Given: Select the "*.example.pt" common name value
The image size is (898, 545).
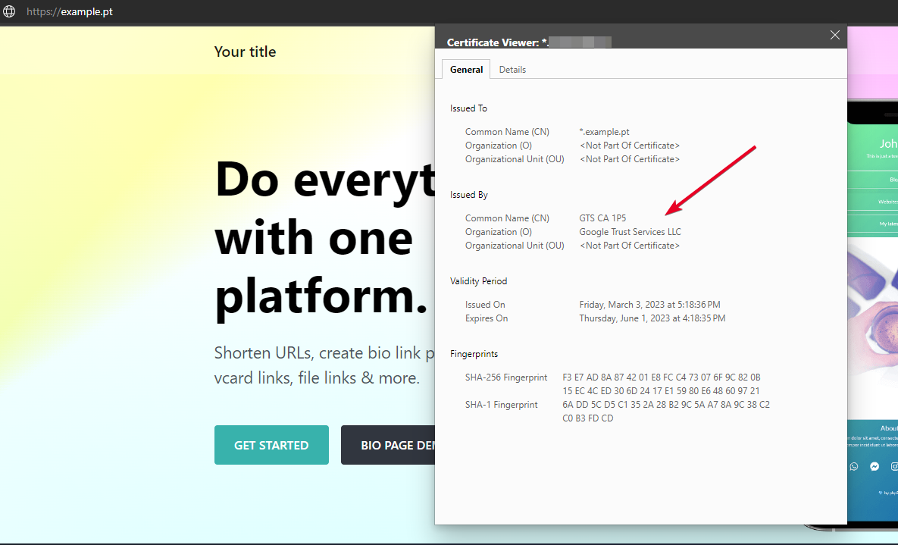Looking at the screenshot, I should tap(604, 132).
